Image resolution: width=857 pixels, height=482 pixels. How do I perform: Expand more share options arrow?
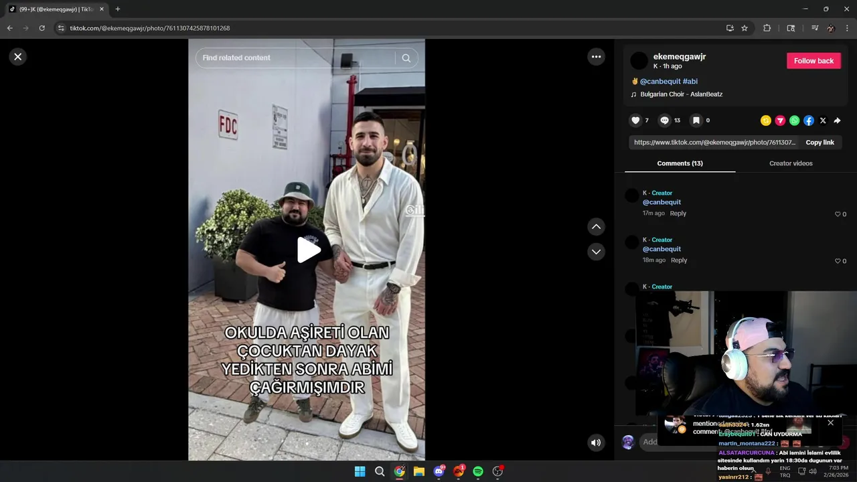click(x=837, y=120)
